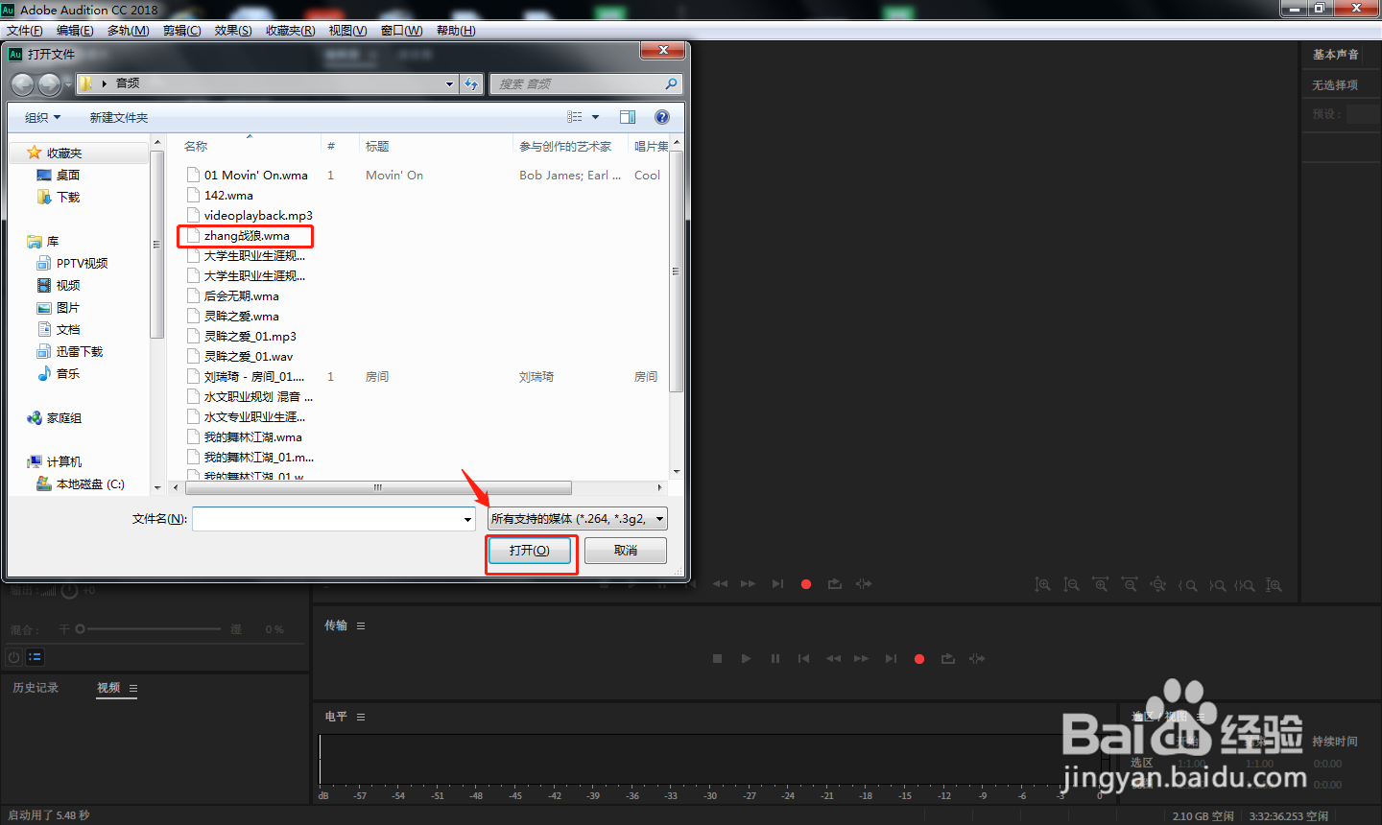
Task: Move playhead to next in 传输 panel
Action: click(x=891, y=659)
